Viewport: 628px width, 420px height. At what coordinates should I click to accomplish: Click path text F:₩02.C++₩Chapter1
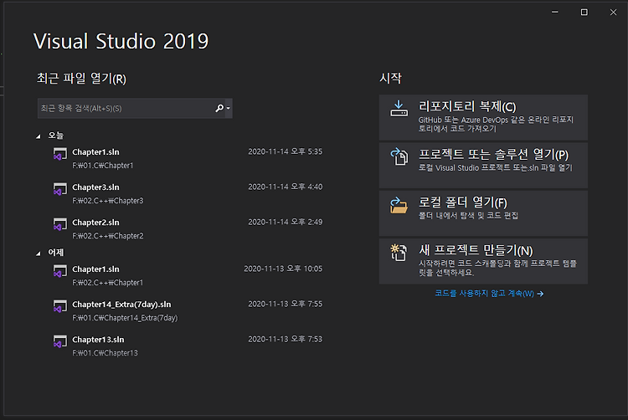pyautogui.click(x=108, y=283)
